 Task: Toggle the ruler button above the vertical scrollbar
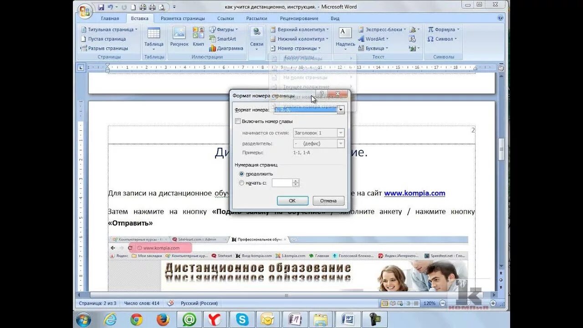[x=501, y=68]
